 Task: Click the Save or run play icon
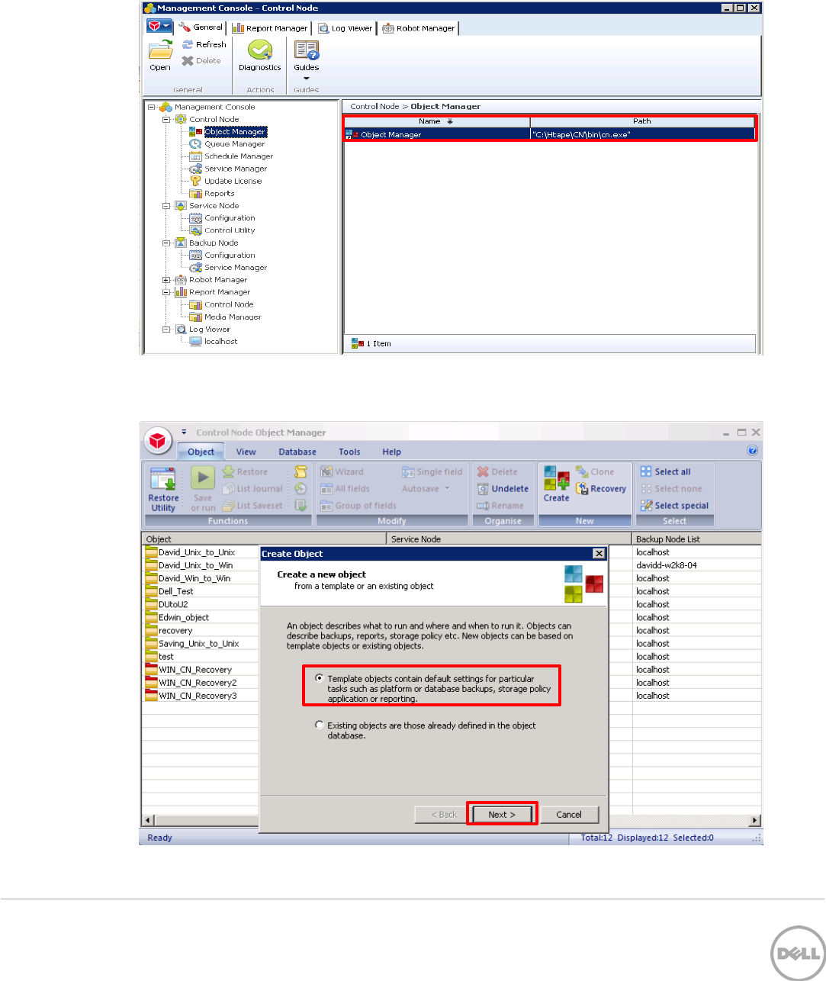[203, 478]
